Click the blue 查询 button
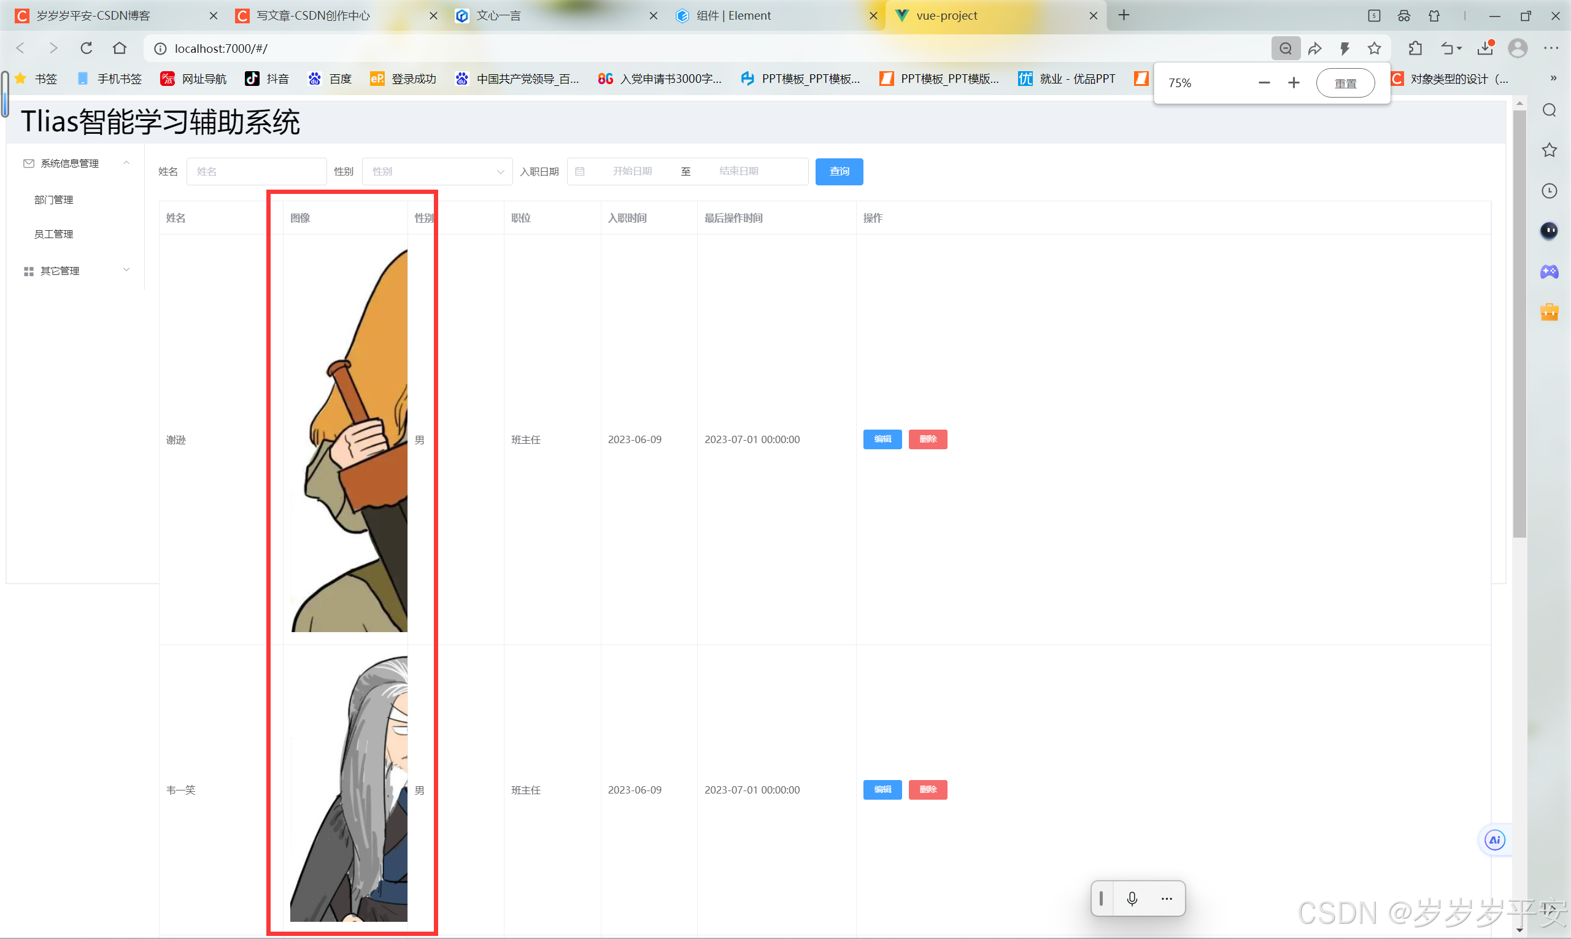Screen dimensions: 1571x939 coord(839,171)
